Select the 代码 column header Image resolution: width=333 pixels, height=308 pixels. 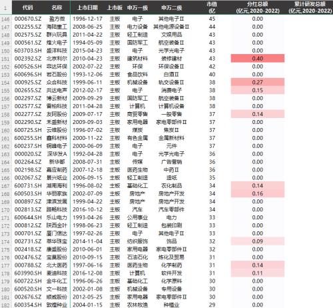point(27,8)
